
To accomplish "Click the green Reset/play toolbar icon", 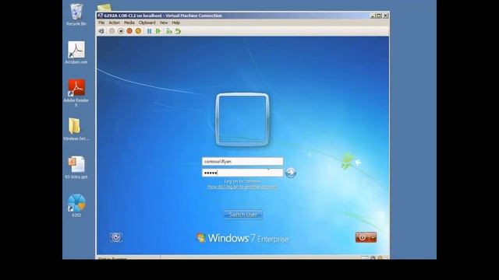I will [x=158, y=31].
